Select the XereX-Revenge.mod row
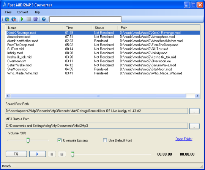 point(103,33)
